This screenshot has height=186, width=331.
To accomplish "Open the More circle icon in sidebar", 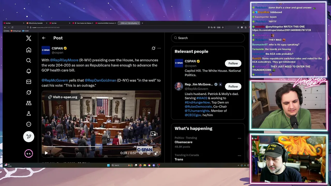I will pyautogui.click(x=29, y=124).
